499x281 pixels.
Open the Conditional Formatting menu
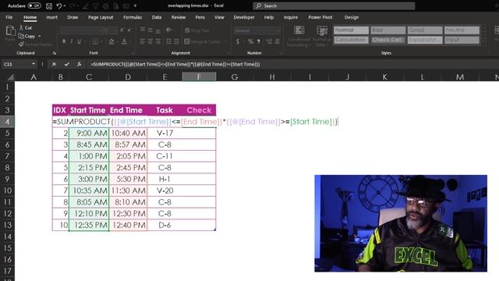tap(299, 37)
